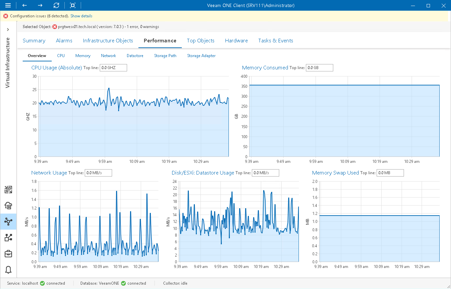The height and width of the screenshot is (289, 451).
Task: Click the Memory Consumed Top line field
Action: (x=319, y=68)
